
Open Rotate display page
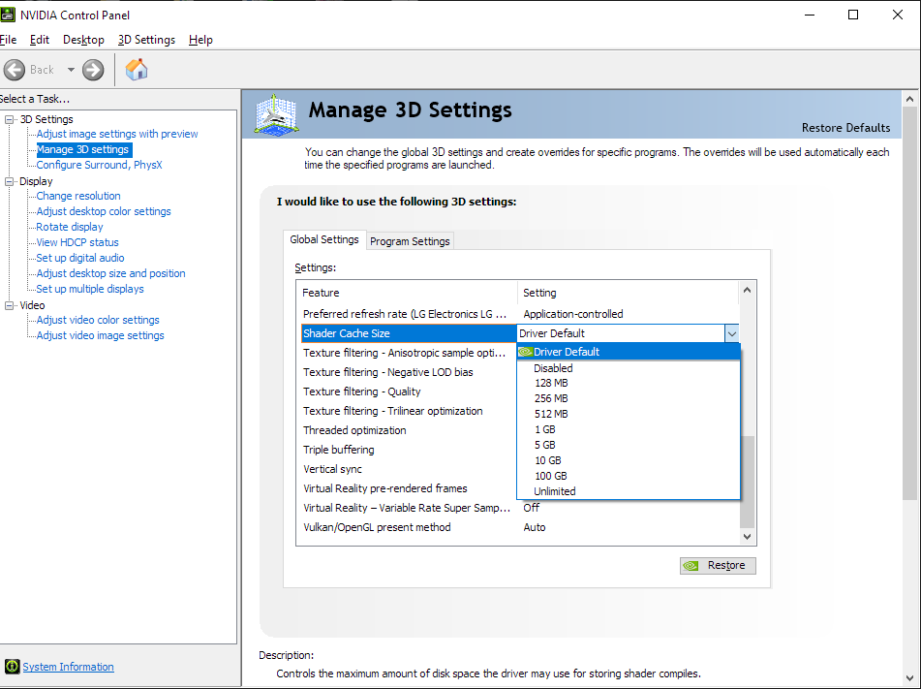pos(70,227)
